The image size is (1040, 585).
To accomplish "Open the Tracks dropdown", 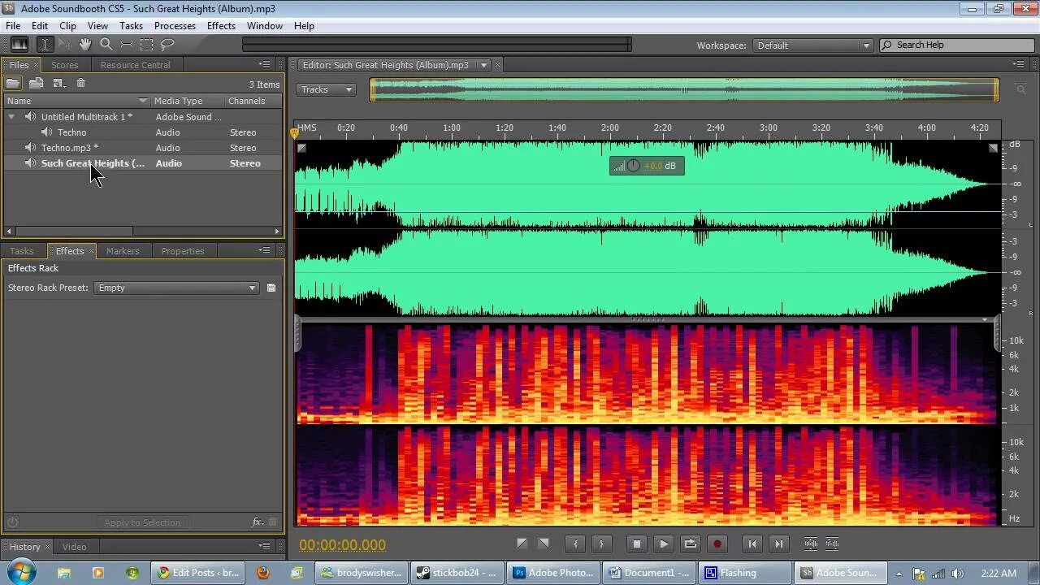I will (x=326, y=89).
